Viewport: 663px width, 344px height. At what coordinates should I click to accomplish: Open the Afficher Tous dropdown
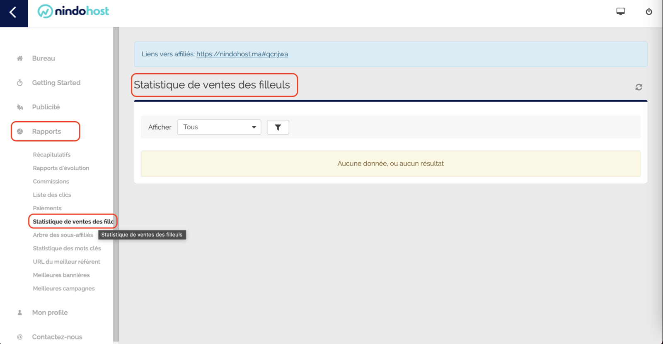pyautogui.click(x=219, y=127)
